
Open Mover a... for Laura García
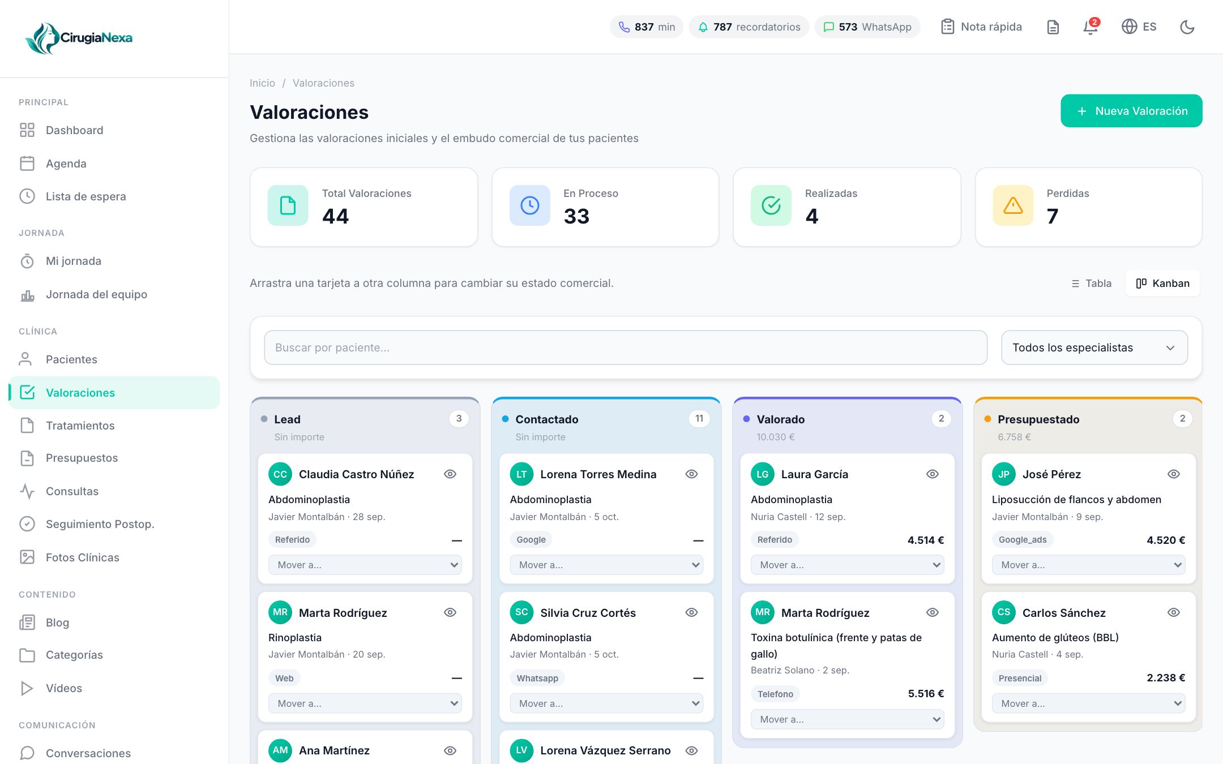pyautogui.click(x=848, y=565)
